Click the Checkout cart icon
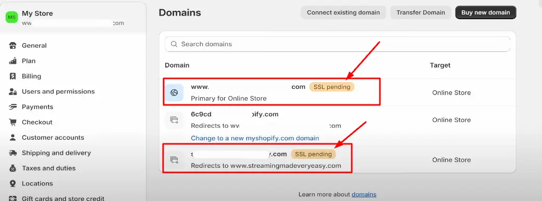Image resolution: width=542 pixels, height=201 pixels. pyautogui.click(x=13, y=123)
